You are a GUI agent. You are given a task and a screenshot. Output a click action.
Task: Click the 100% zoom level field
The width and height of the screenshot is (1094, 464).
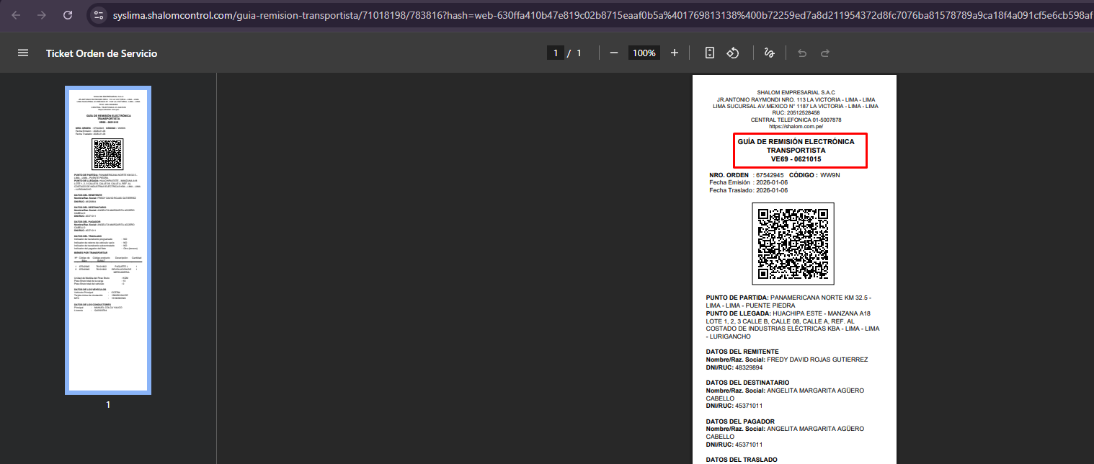pos(644,53)
